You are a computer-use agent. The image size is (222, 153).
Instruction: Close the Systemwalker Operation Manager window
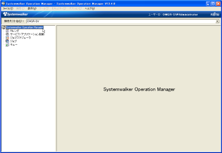pyautogui.click(x=218, y=4)
